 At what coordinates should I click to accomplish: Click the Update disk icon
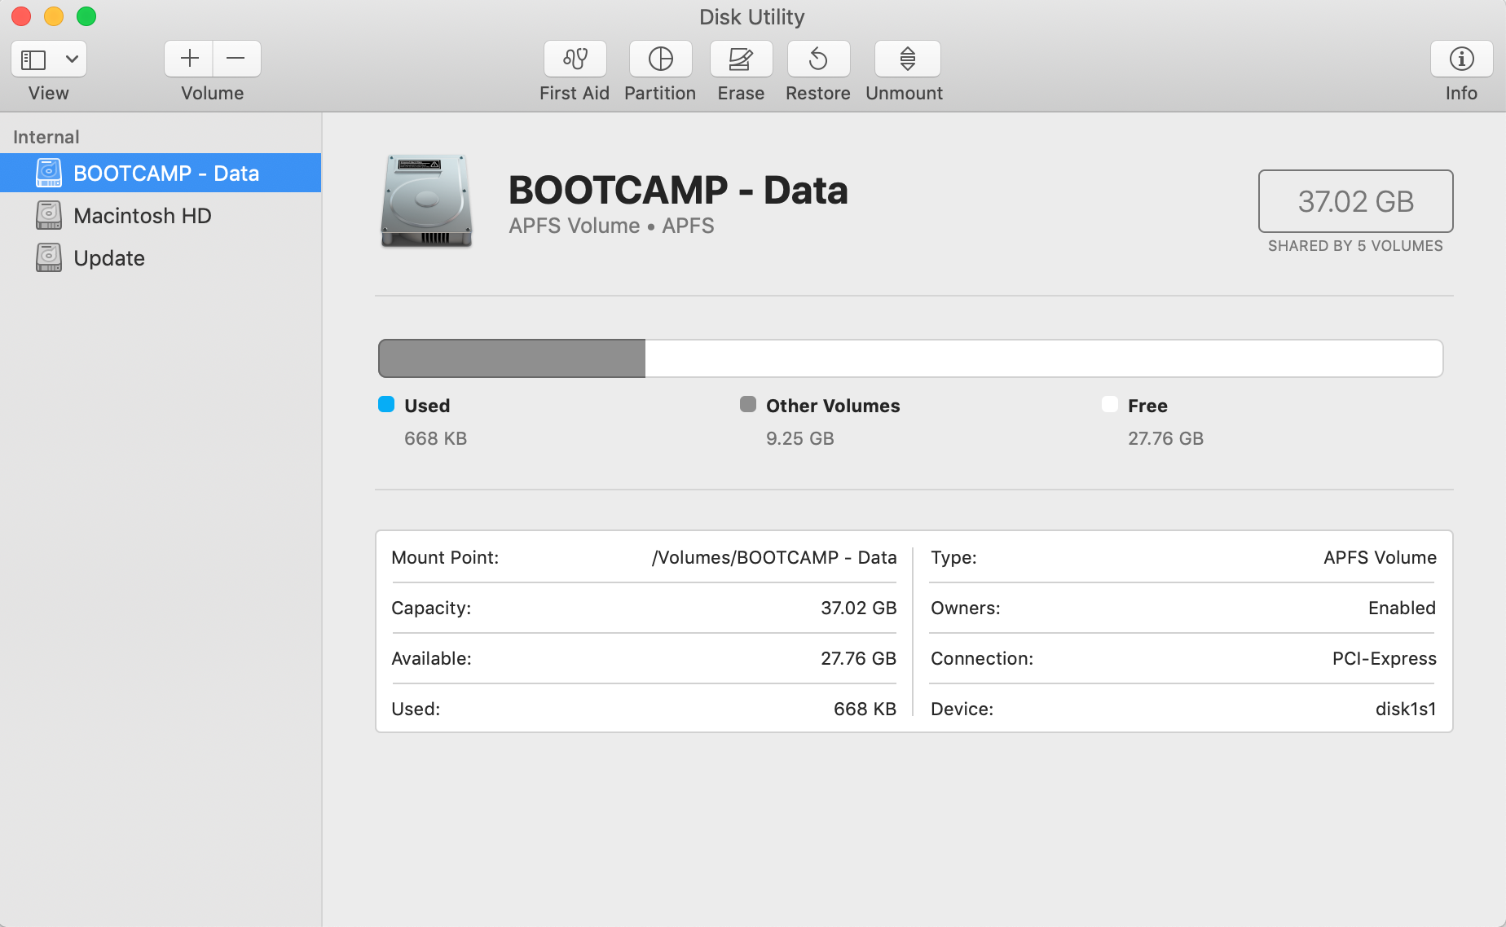[49, 257]
